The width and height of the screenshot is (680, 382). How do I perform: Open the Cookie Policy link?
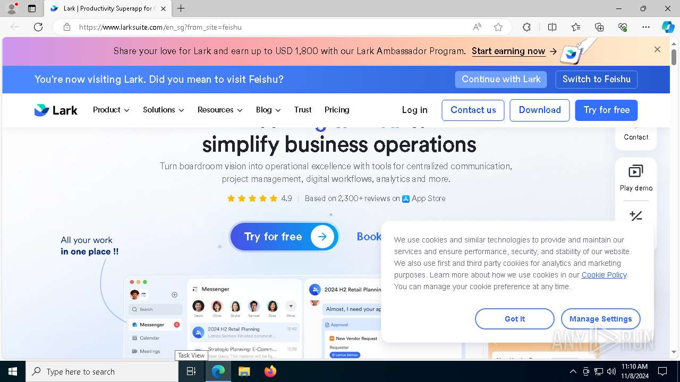[x=604, y=275]
